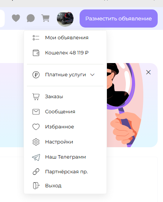Image resolution: width=163 pixels, height=202 pixels.
Task: Click the wallet icon next to Кошелек
Action: (36, 53)
